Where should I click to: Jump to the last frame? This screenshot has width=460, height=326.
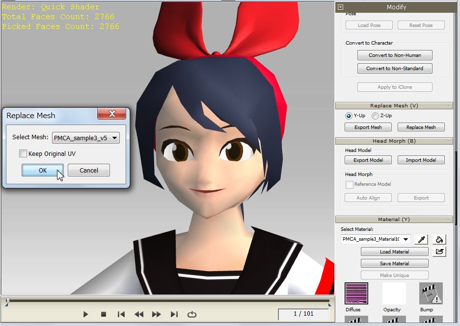[x=174, y=314]
